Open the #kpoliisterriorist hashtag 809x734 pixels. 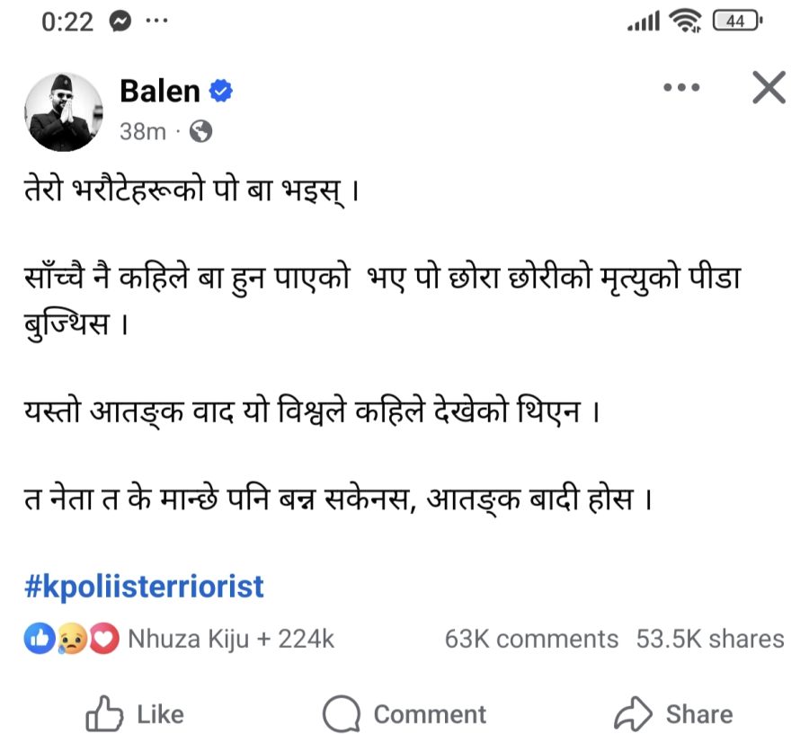144,587
